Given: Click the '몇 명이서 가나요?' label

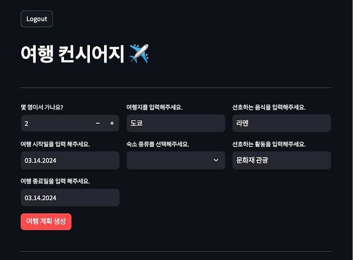Looking at the screenshot, I should tap(42, 107).
